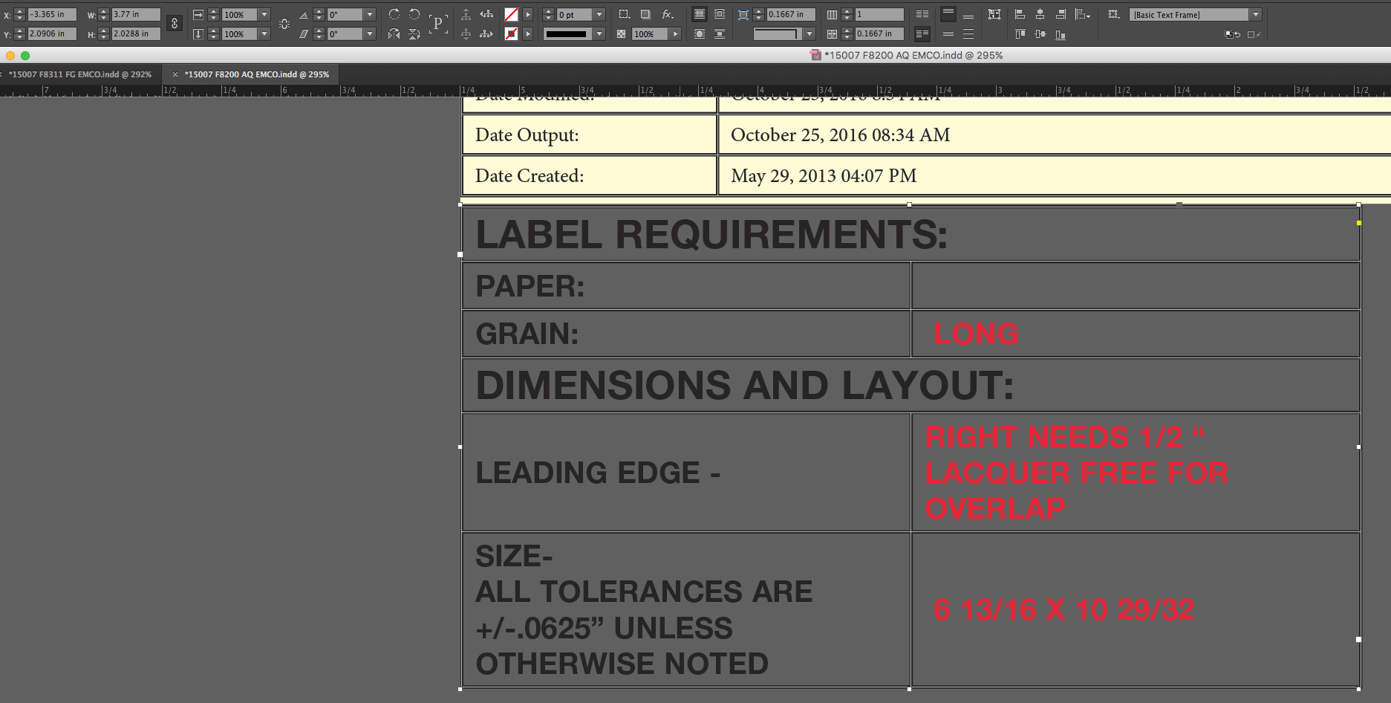Toggle the lower paragraph alignment icon
This screenshot has width=1391, height=703.
922,33
